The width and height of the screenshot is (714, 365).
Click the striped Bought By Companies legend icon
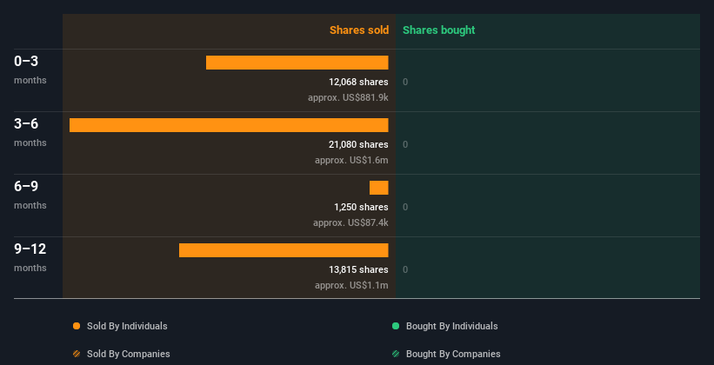click(x=396, y=354)
